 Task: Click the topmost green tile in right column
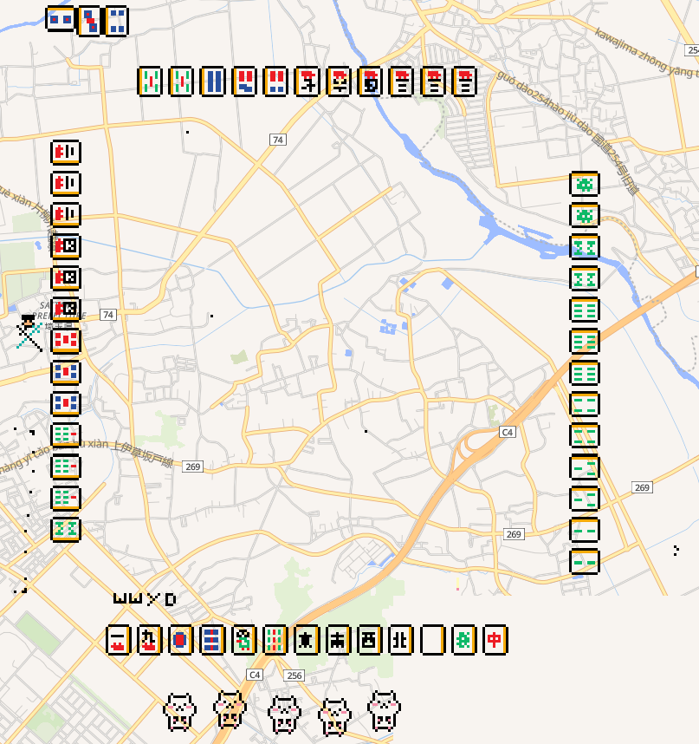coord(585,184)
